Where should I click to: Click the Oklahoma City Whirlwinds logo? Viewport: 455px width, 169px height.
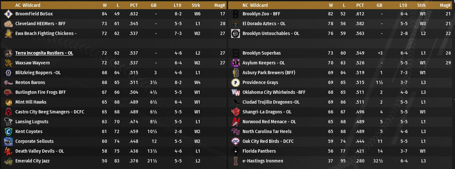click(235, 92)
